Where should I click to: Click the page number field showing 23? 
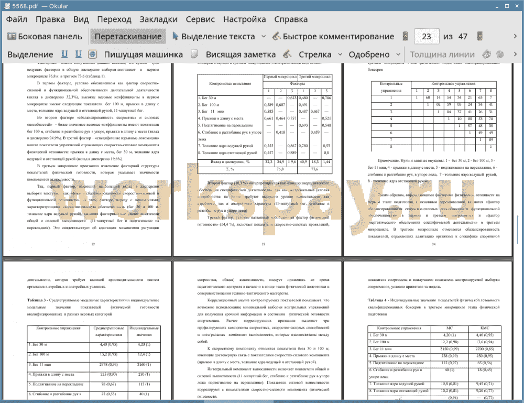[x=427, y=37]
